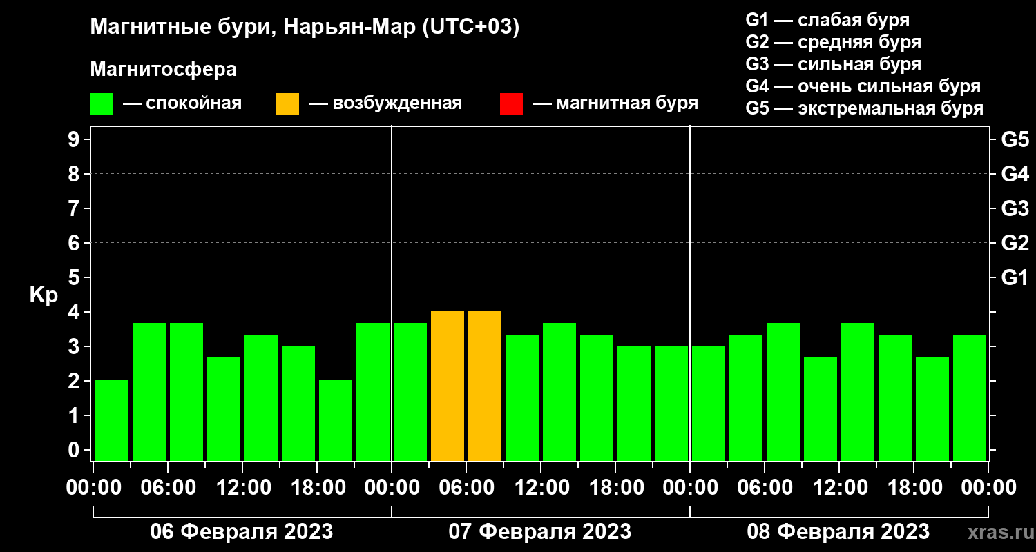
Task: Click the 'G4 — очень сильная буря' legend line
Action: pyautogui.click(x=863, y=86)
